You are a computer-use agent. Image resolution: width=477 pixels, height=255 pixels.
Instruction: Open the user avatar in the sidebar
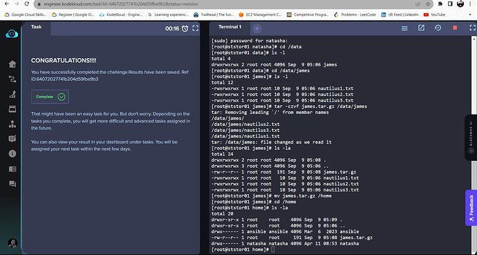point(12,243)
